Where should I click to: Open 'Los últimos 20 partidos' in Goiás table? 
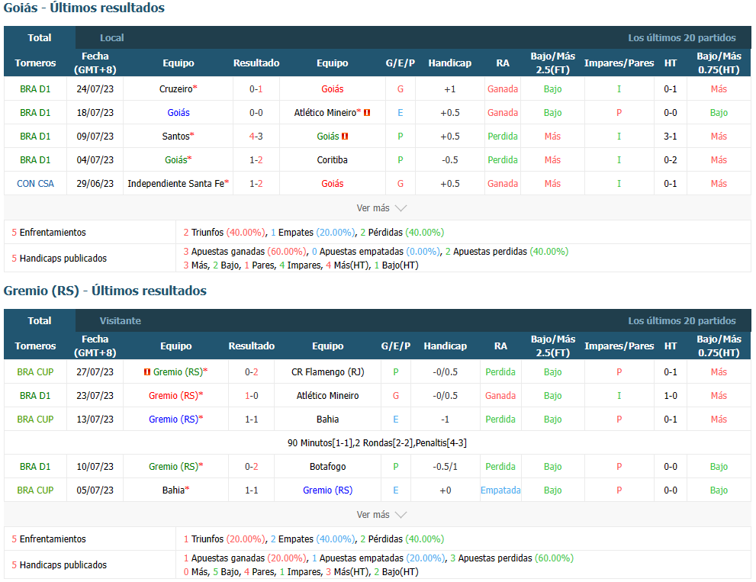(682, 37)
